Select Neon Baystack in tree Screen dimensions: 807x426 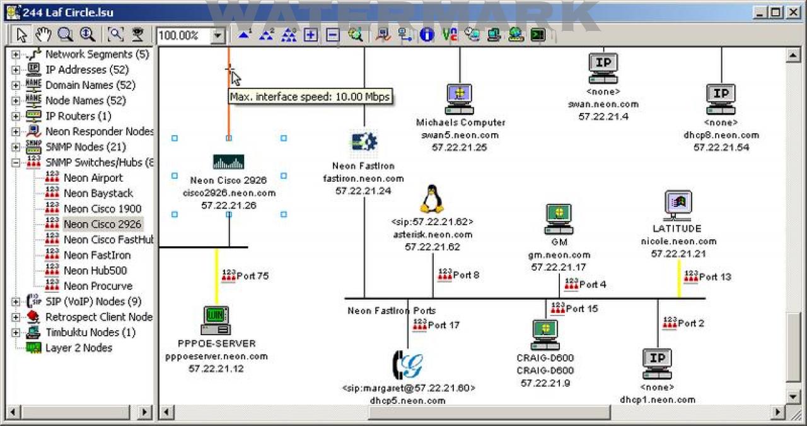point(98,193)
